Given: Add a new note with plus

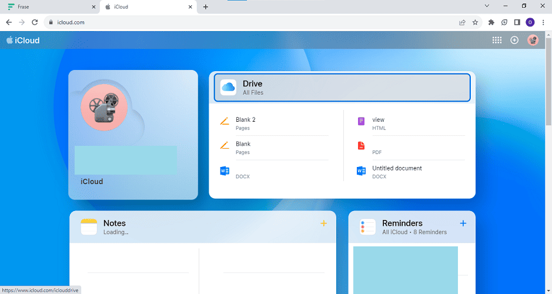Looking at the screenshot, I should (x=323, y=223).
